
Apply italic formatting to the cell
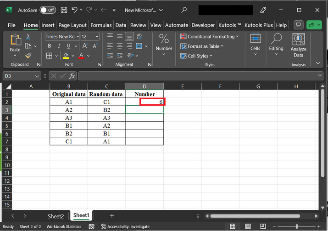(59, 46)
